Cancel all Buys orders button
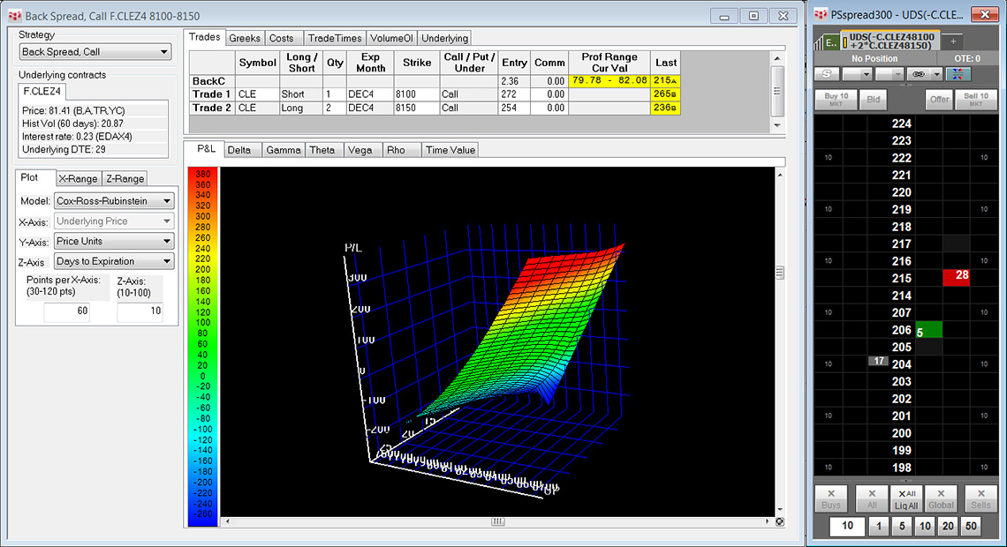1007x547 pixels. (x=830, y=498)
